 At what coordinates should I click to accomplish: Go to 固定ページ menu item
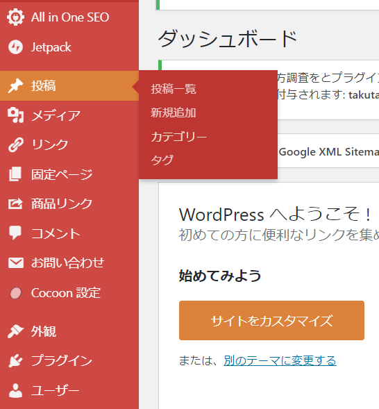click(69, 174)
